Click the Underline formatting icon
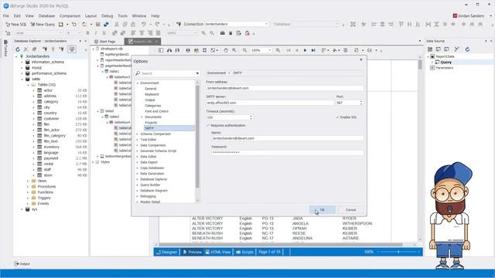Image resolution: width=495 pixels, height=278 pixels. click(x=104, y=33)
